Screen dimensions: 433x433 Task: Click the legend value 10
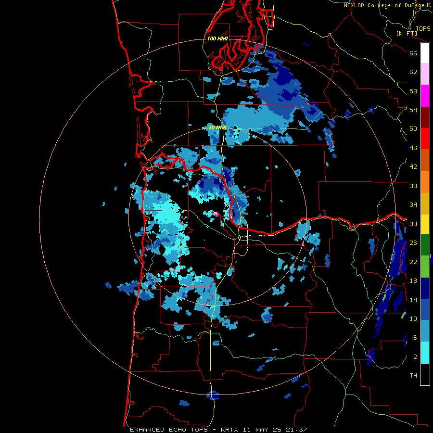413,318
